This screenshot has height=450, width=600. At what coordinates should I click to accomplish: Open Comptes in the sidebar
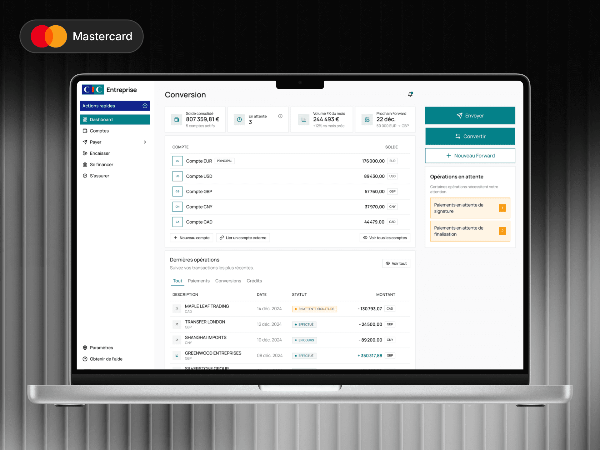(99, 131)
